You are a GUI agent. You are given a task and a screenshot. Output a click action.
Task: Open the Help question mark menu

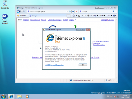[x=115, y=16]
